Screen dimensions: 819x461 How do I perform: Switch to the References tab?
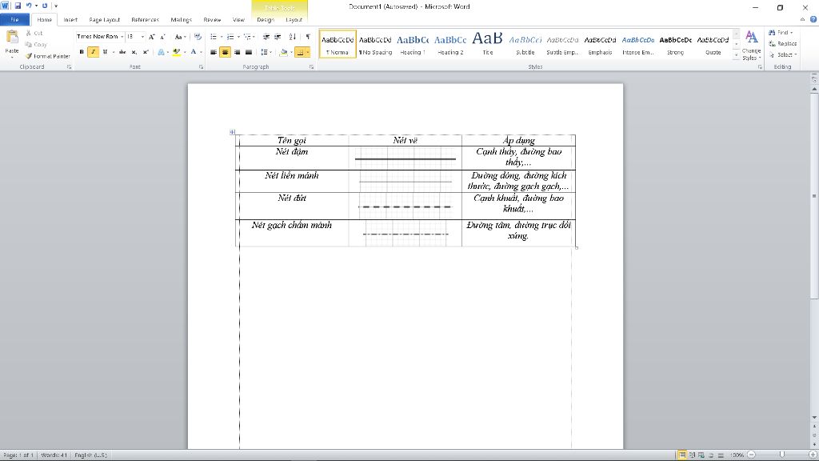tap(146, 20)
